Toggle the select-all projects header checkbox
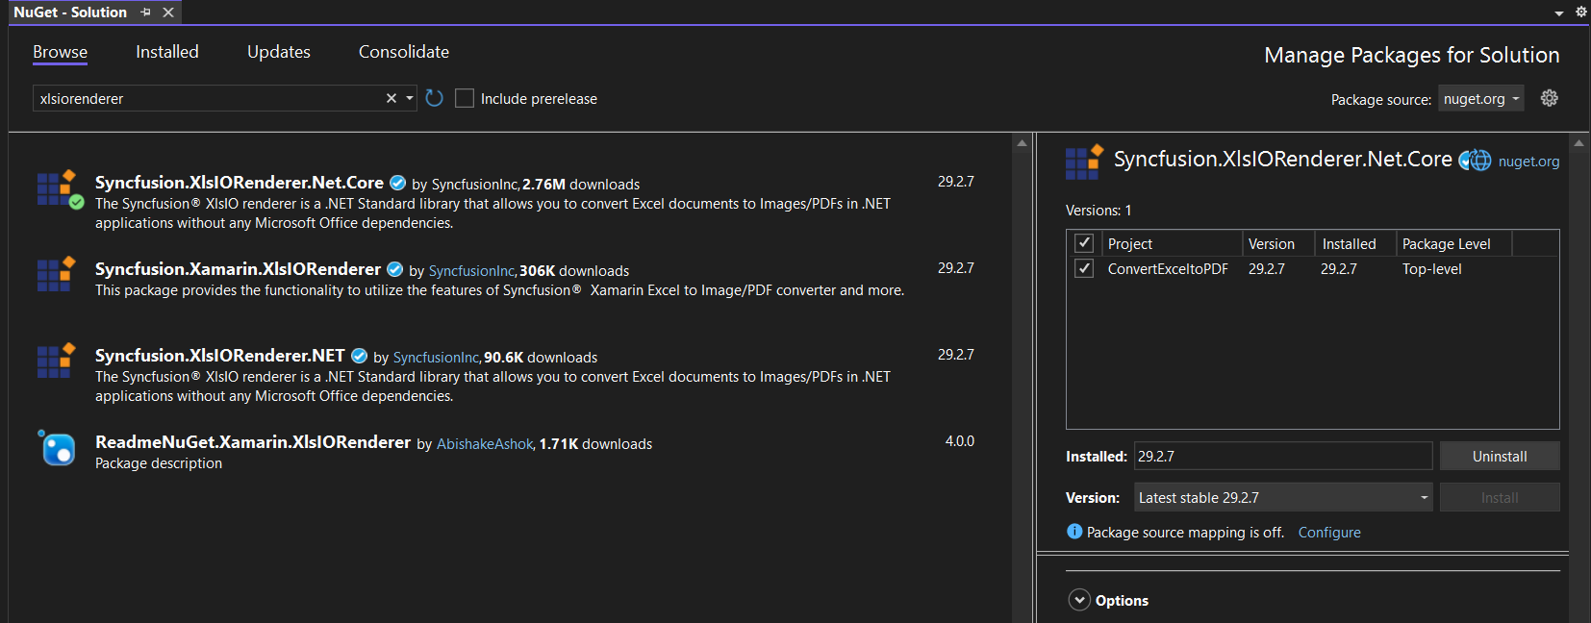 (1084, 242)
